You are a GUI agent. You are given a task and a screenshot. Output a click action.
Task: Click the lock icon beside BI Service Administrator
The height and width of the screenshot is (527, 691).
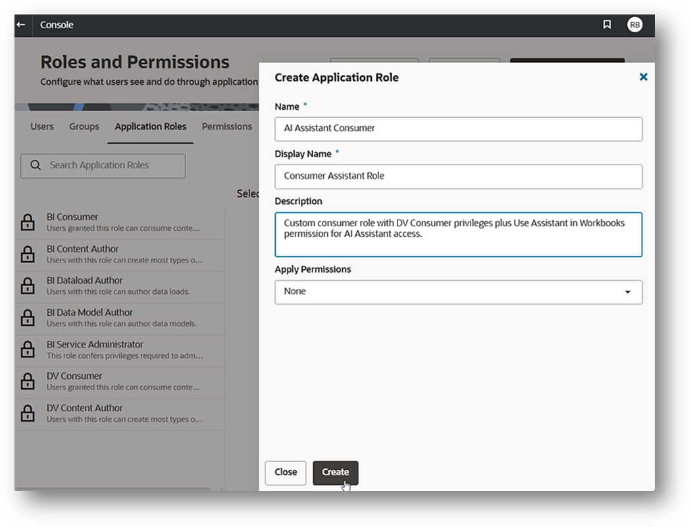pyautogui.click(x=28, y=350)
